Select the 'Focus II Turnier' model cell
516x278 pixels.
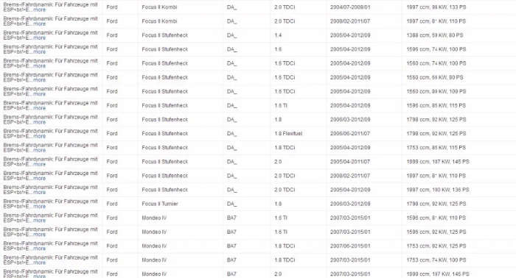pos(160,204)
